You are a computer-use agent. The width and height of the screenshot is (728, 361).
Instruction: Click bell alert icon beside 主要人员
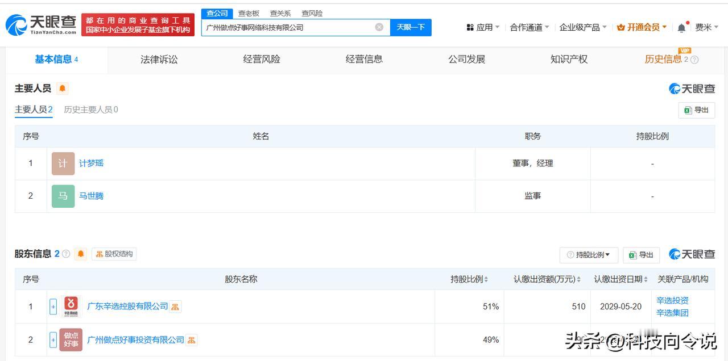click(62, 89)
